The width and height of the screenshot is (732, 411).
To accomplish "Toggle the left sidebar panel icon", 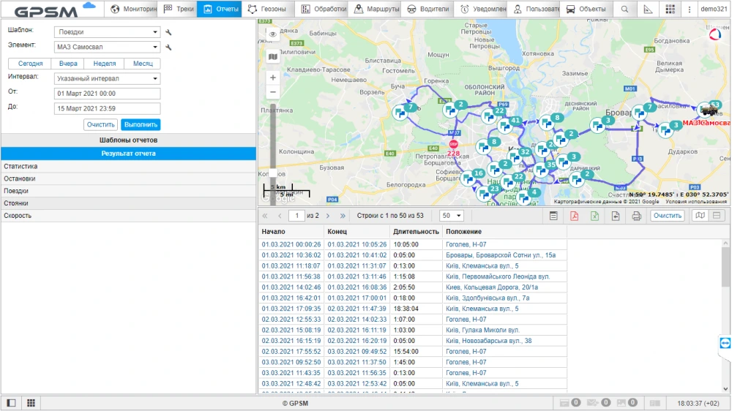I will (x=11, y=403).
